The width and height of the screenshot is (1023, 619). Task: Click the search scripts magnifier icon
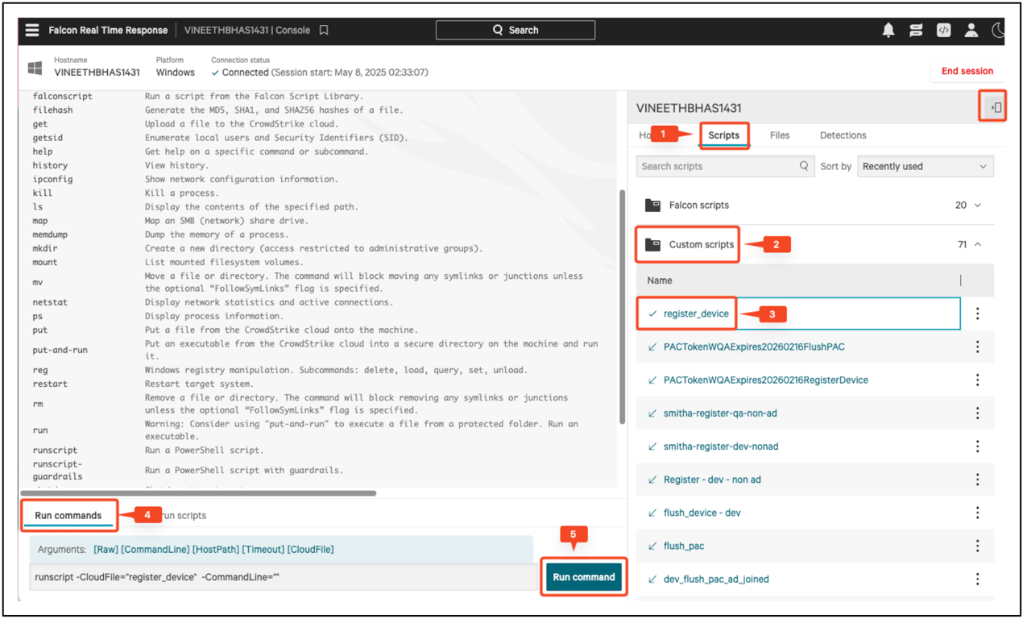pyautogui.click(x=804, y=166)
